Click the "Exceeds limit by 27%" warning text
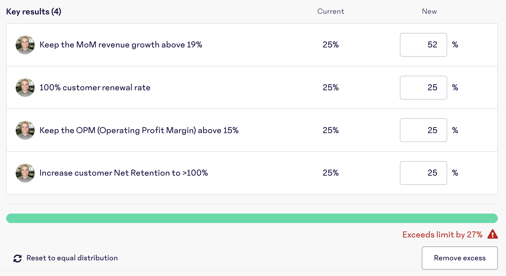 pos(442,234)
